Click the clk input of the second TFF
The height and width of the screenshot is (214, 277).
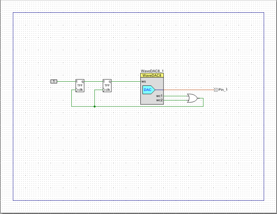(x=107, y=90)
